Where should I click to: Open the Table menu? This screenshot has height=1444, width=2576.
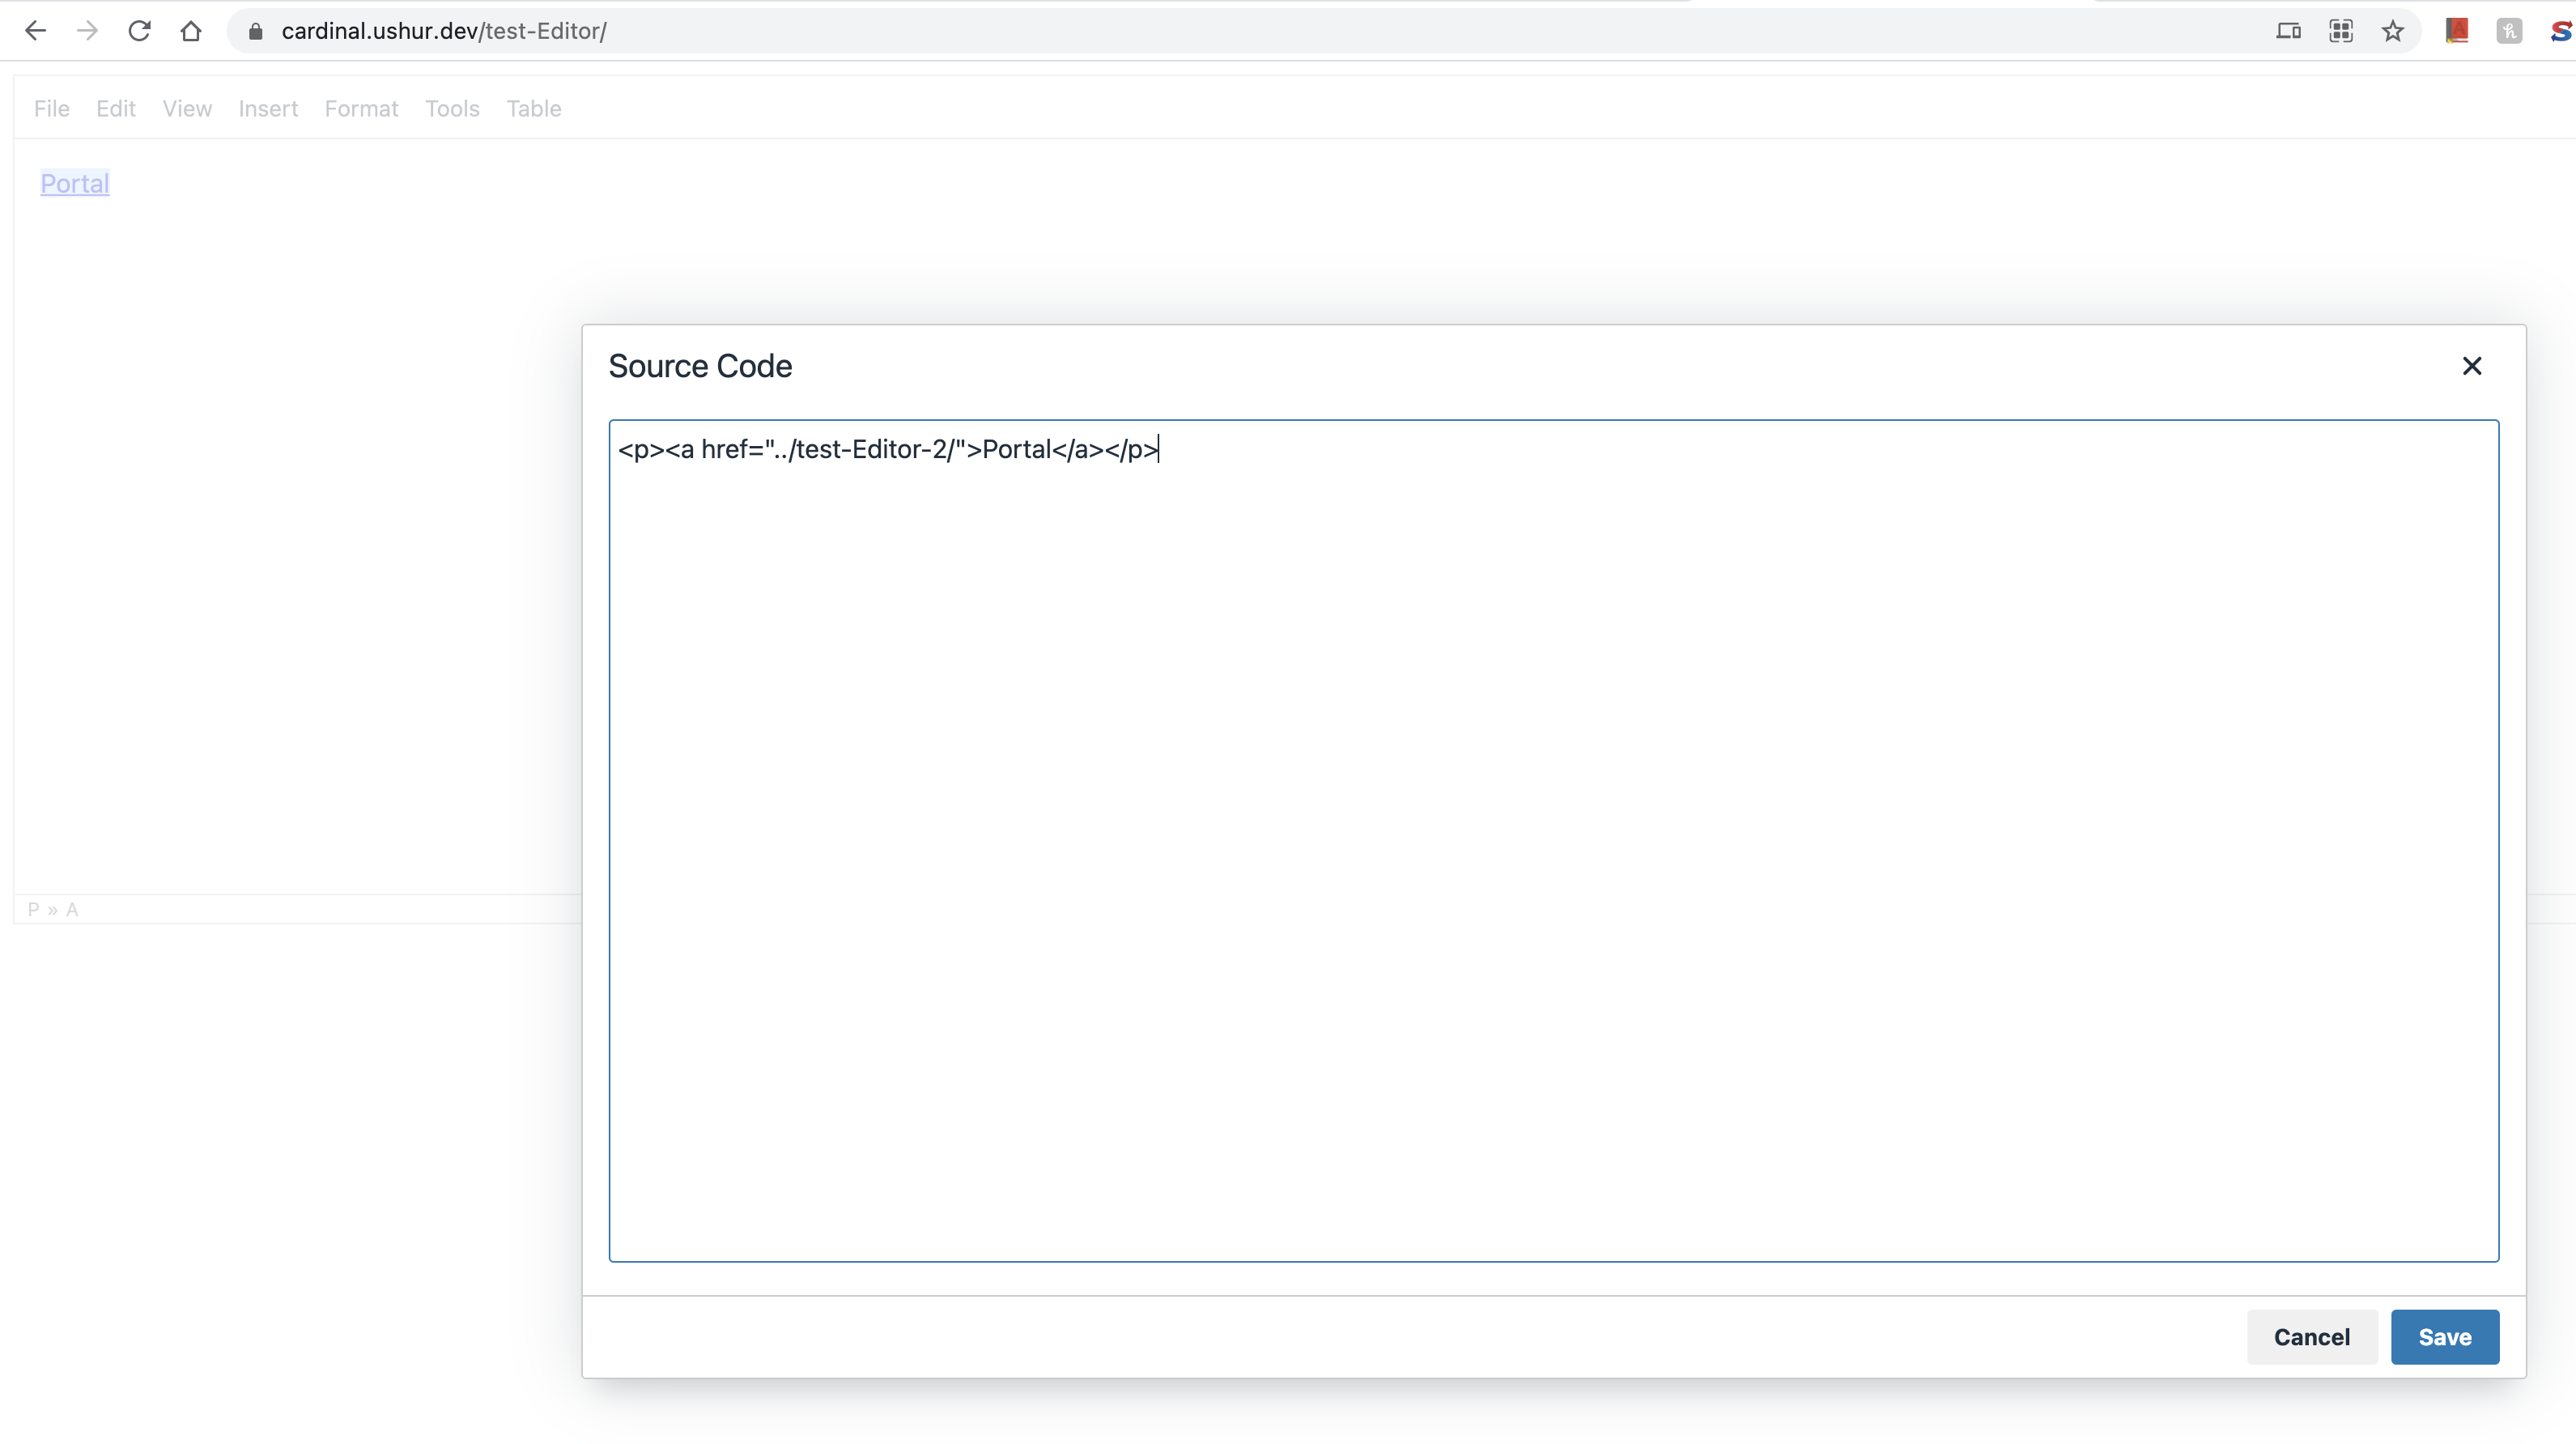click(x=534, y=108)
